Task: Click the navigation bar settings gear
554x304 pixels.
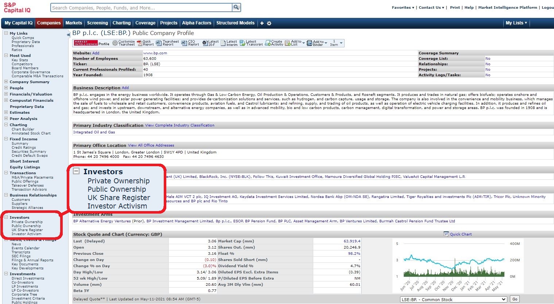Action: click(x=269, y=23)
